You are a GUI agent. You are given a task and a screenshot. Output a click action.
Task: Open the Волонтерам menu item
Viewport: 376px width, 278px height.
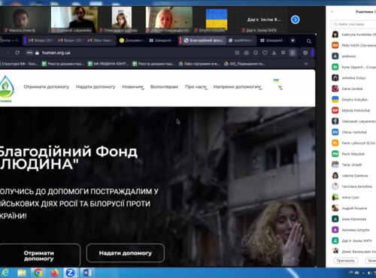pos(164,86)
